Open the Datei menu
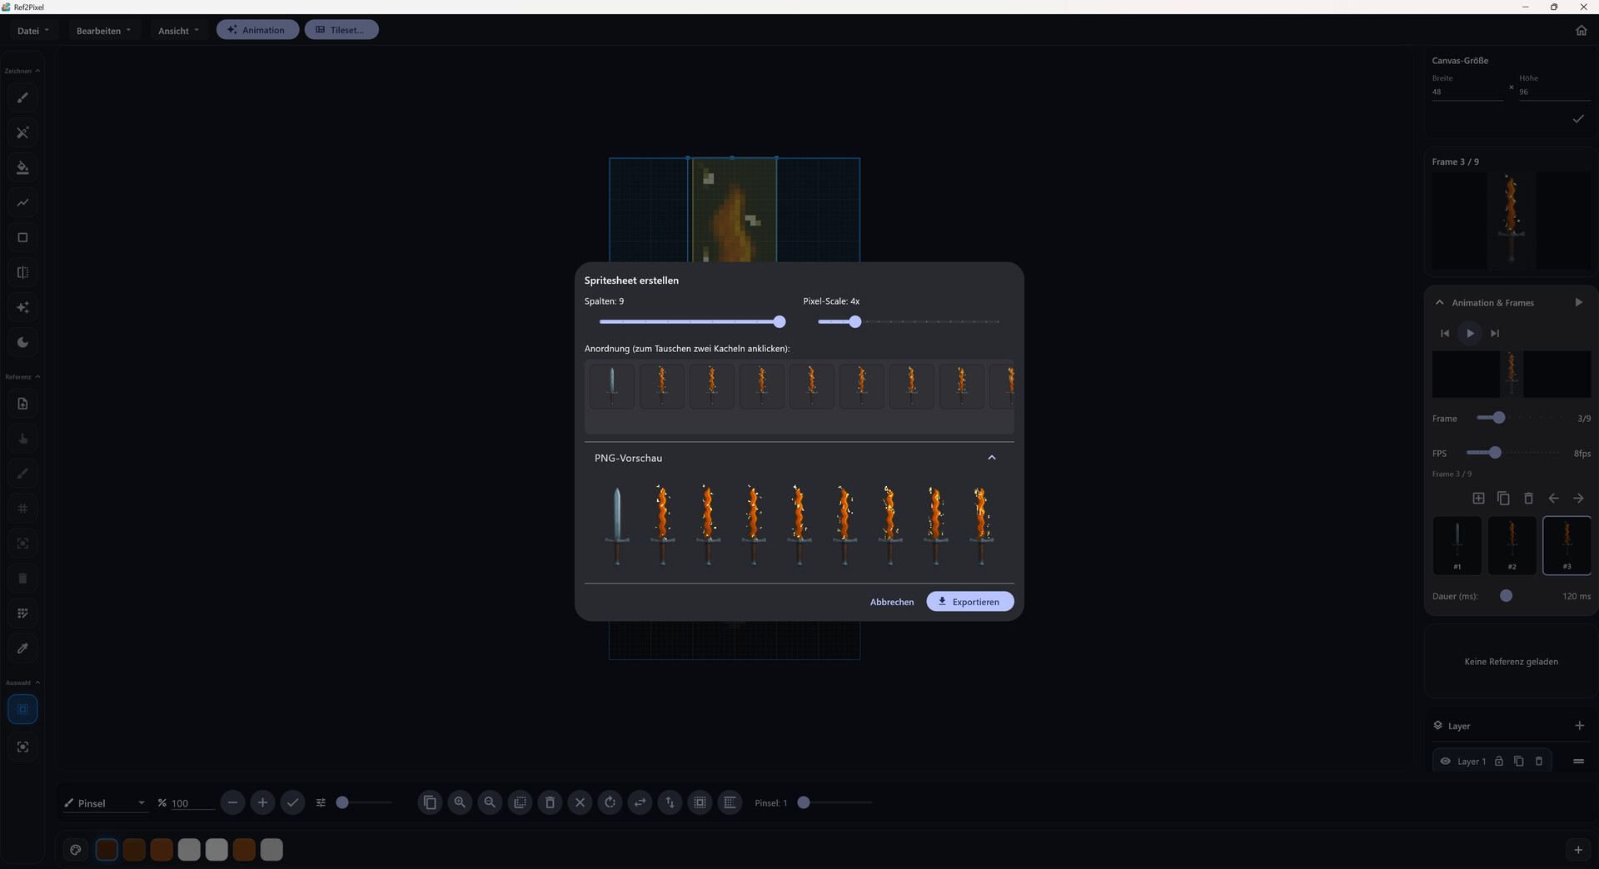The image size is (1599, 869). 33,31
